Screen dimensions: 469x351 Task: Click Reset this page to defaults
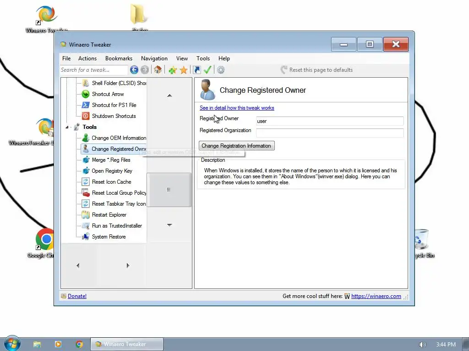(x=317, y=70)
